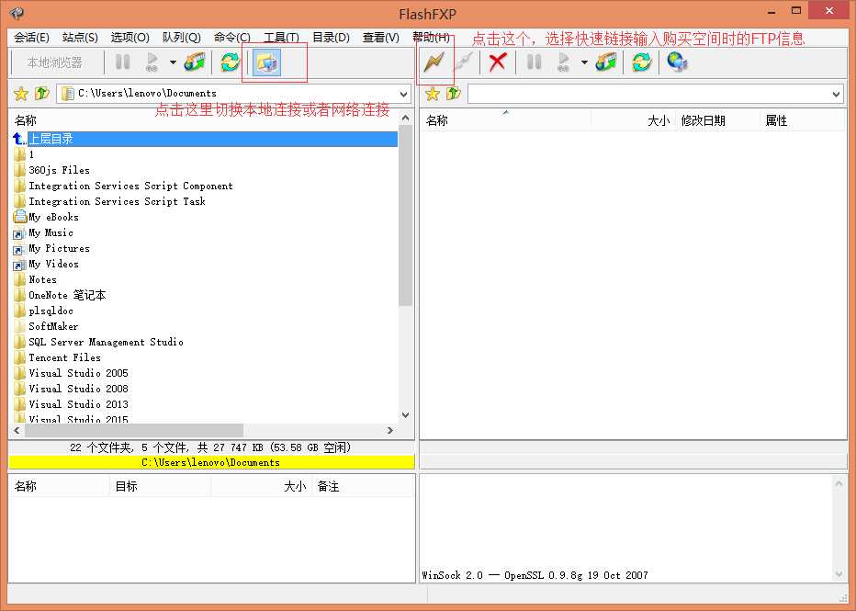The width and height of the screenshot is (856, 611).
Task: Click the transfer queue play icon in the remote toolbar
Action: (564, 62)
